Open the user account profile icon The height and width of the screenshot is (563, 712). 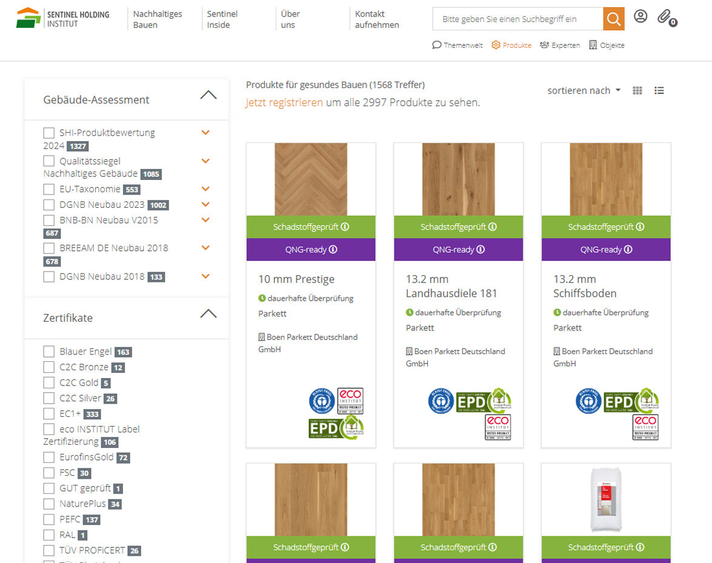tap(640, 16)
